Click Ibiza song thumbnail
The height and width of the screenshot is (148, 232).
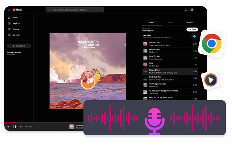point(145,64)
